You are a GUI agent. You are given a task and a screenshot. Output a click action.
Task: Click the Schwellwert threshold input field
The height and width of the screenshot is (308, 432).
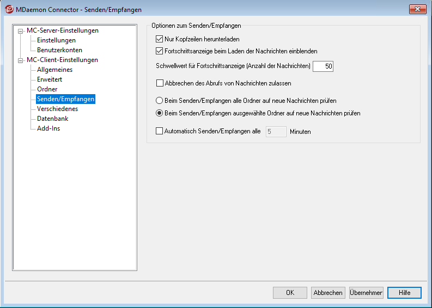(x=323, y=66)
